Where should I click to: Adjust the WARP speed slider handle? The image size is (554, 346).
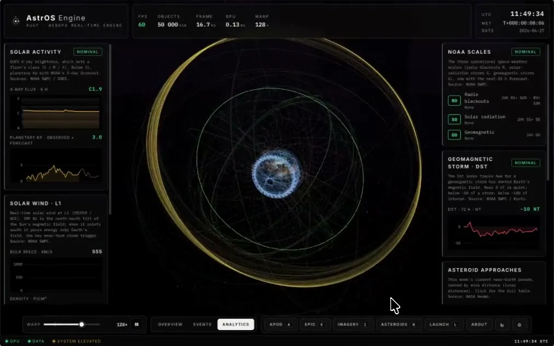(x=81, y=324)
